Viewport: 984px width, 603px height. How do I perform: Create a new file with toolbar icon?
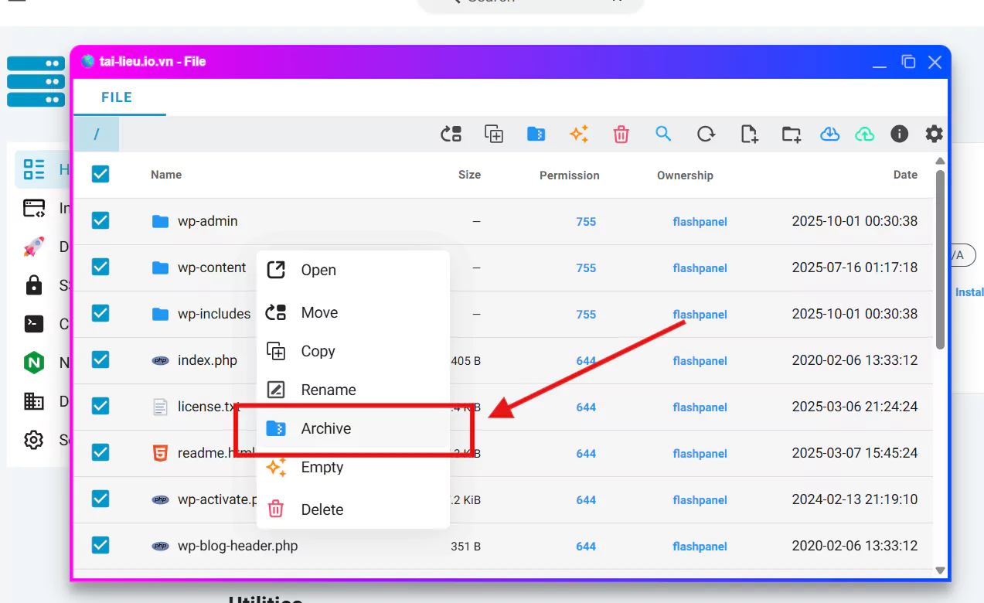749,135
